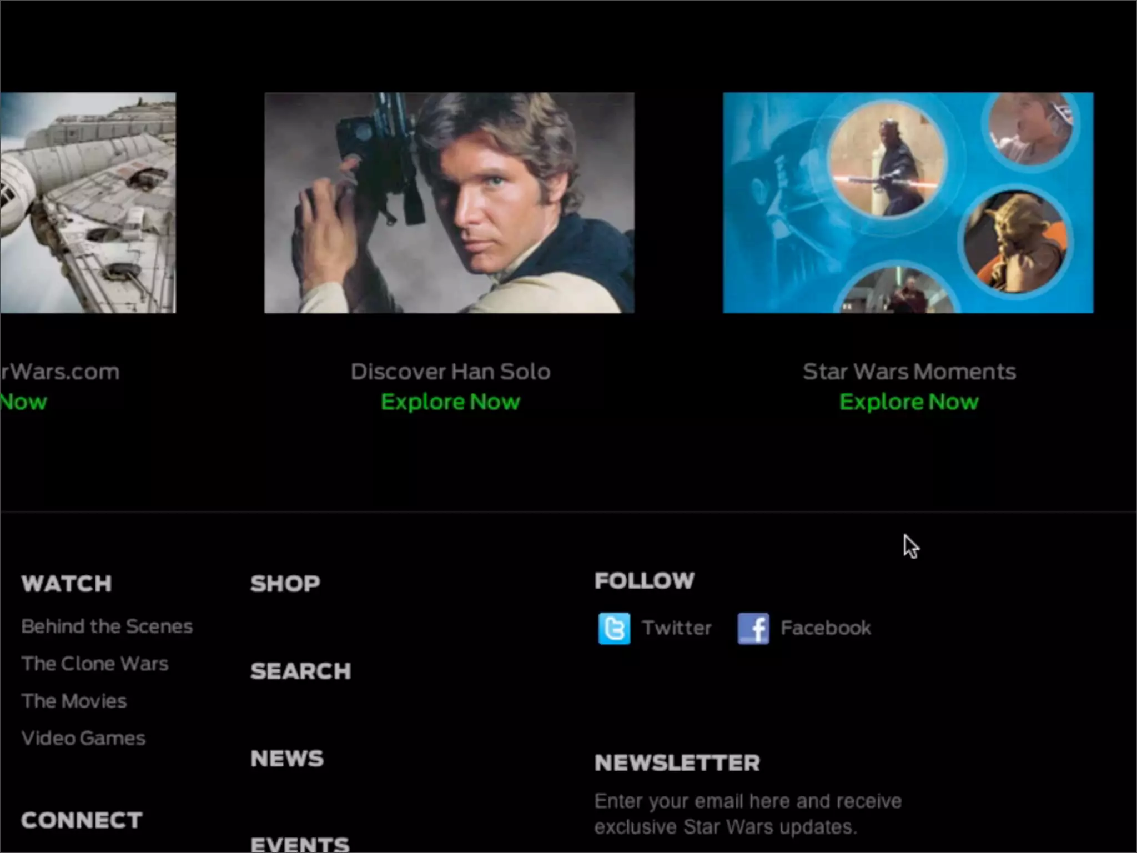Click the EVENTS footer heading
This screenshot has height=853, width=1137.
pyautogui.click(x=300, y=844)
